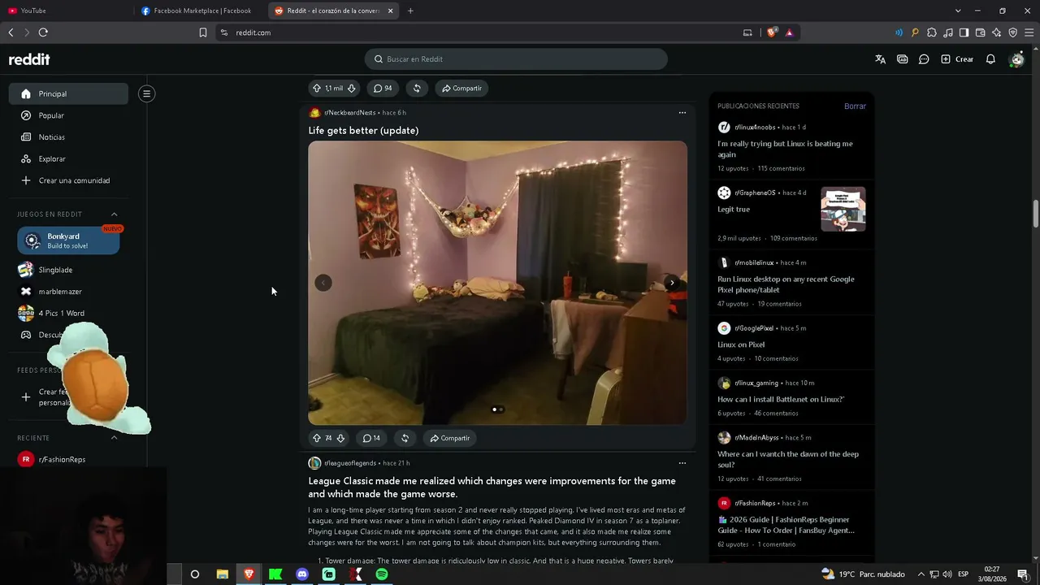1040x585 pixels.
Task: Show the next image in the gallery
Action: (x=672, y=283)
